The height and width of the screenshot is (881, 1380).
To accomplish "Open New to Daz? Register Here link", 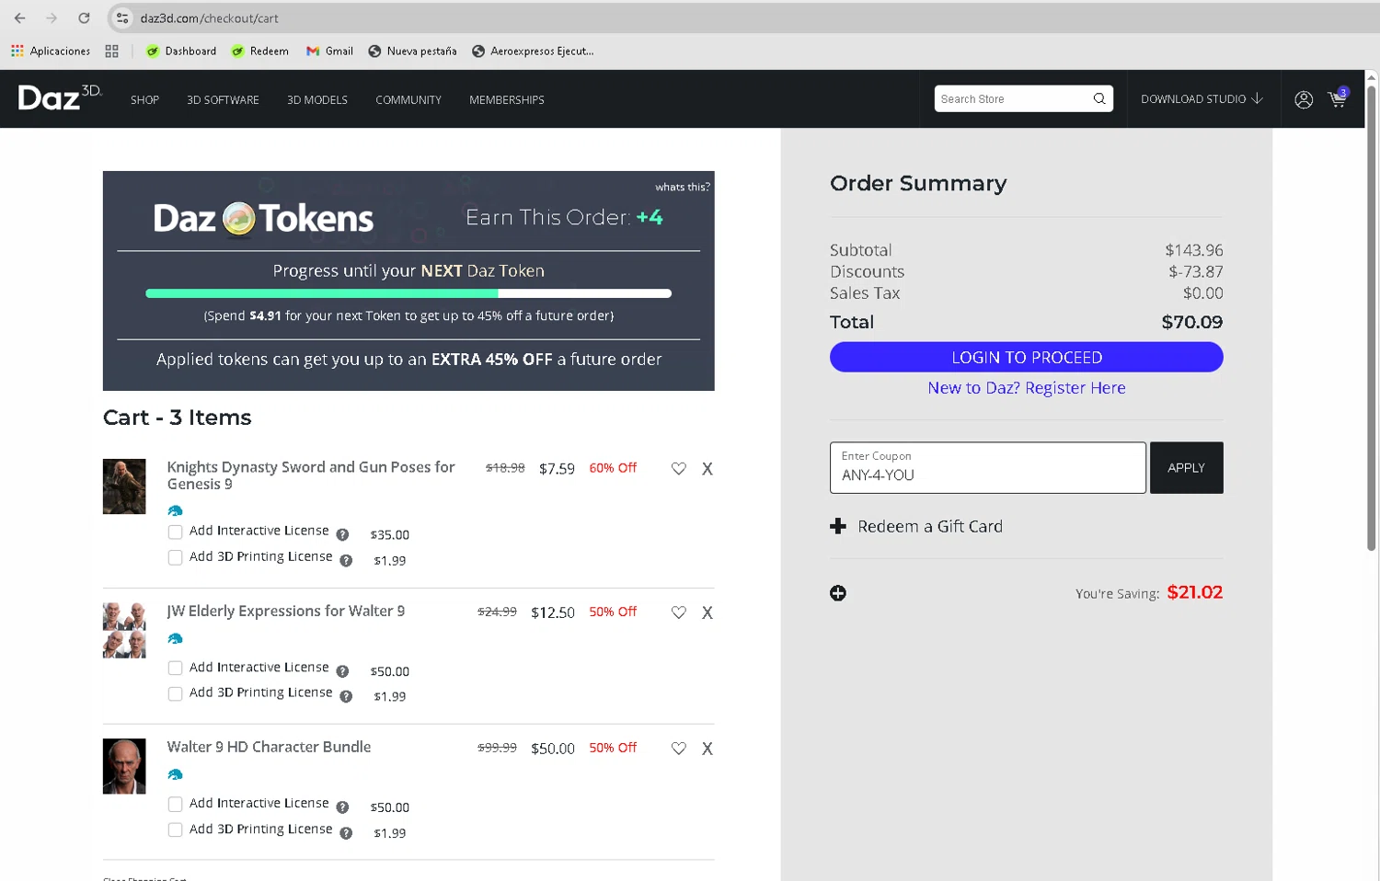I will click(1027, 388).
